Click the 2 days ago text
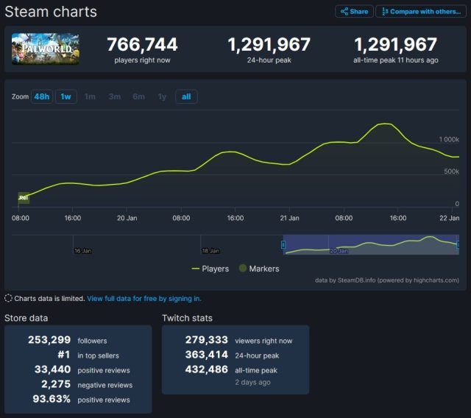This screenshot has height=418, width=471. pyautogui.click(x=252, y=382)
